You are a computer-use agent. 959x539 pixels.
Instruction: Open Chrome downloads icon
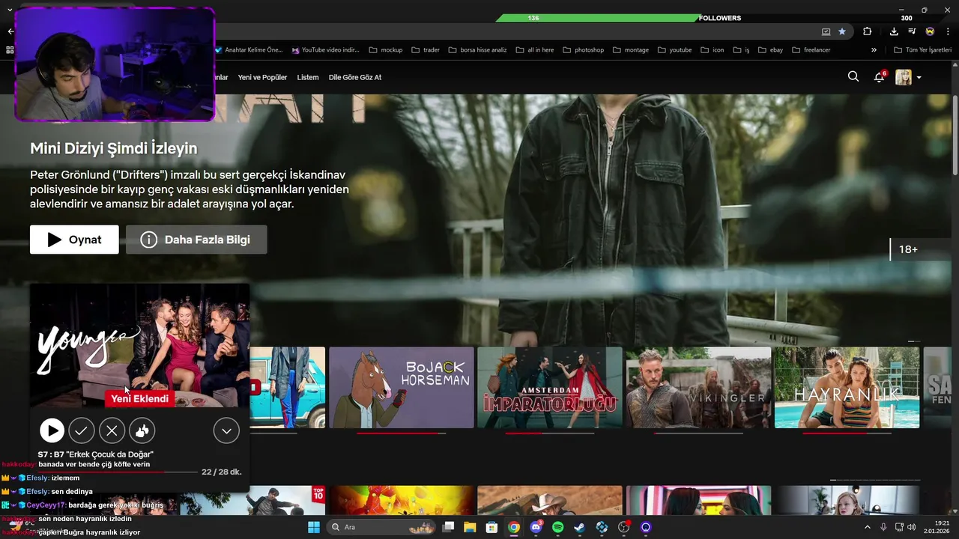coord(894,31)
